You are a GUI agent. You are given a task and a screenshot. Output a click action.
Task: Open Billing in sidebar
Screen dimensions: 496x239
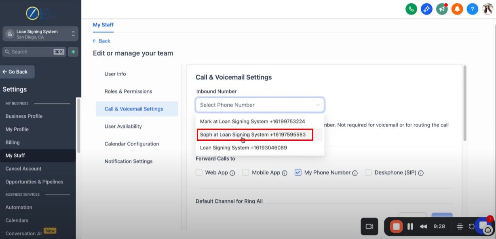coord(13,142)
